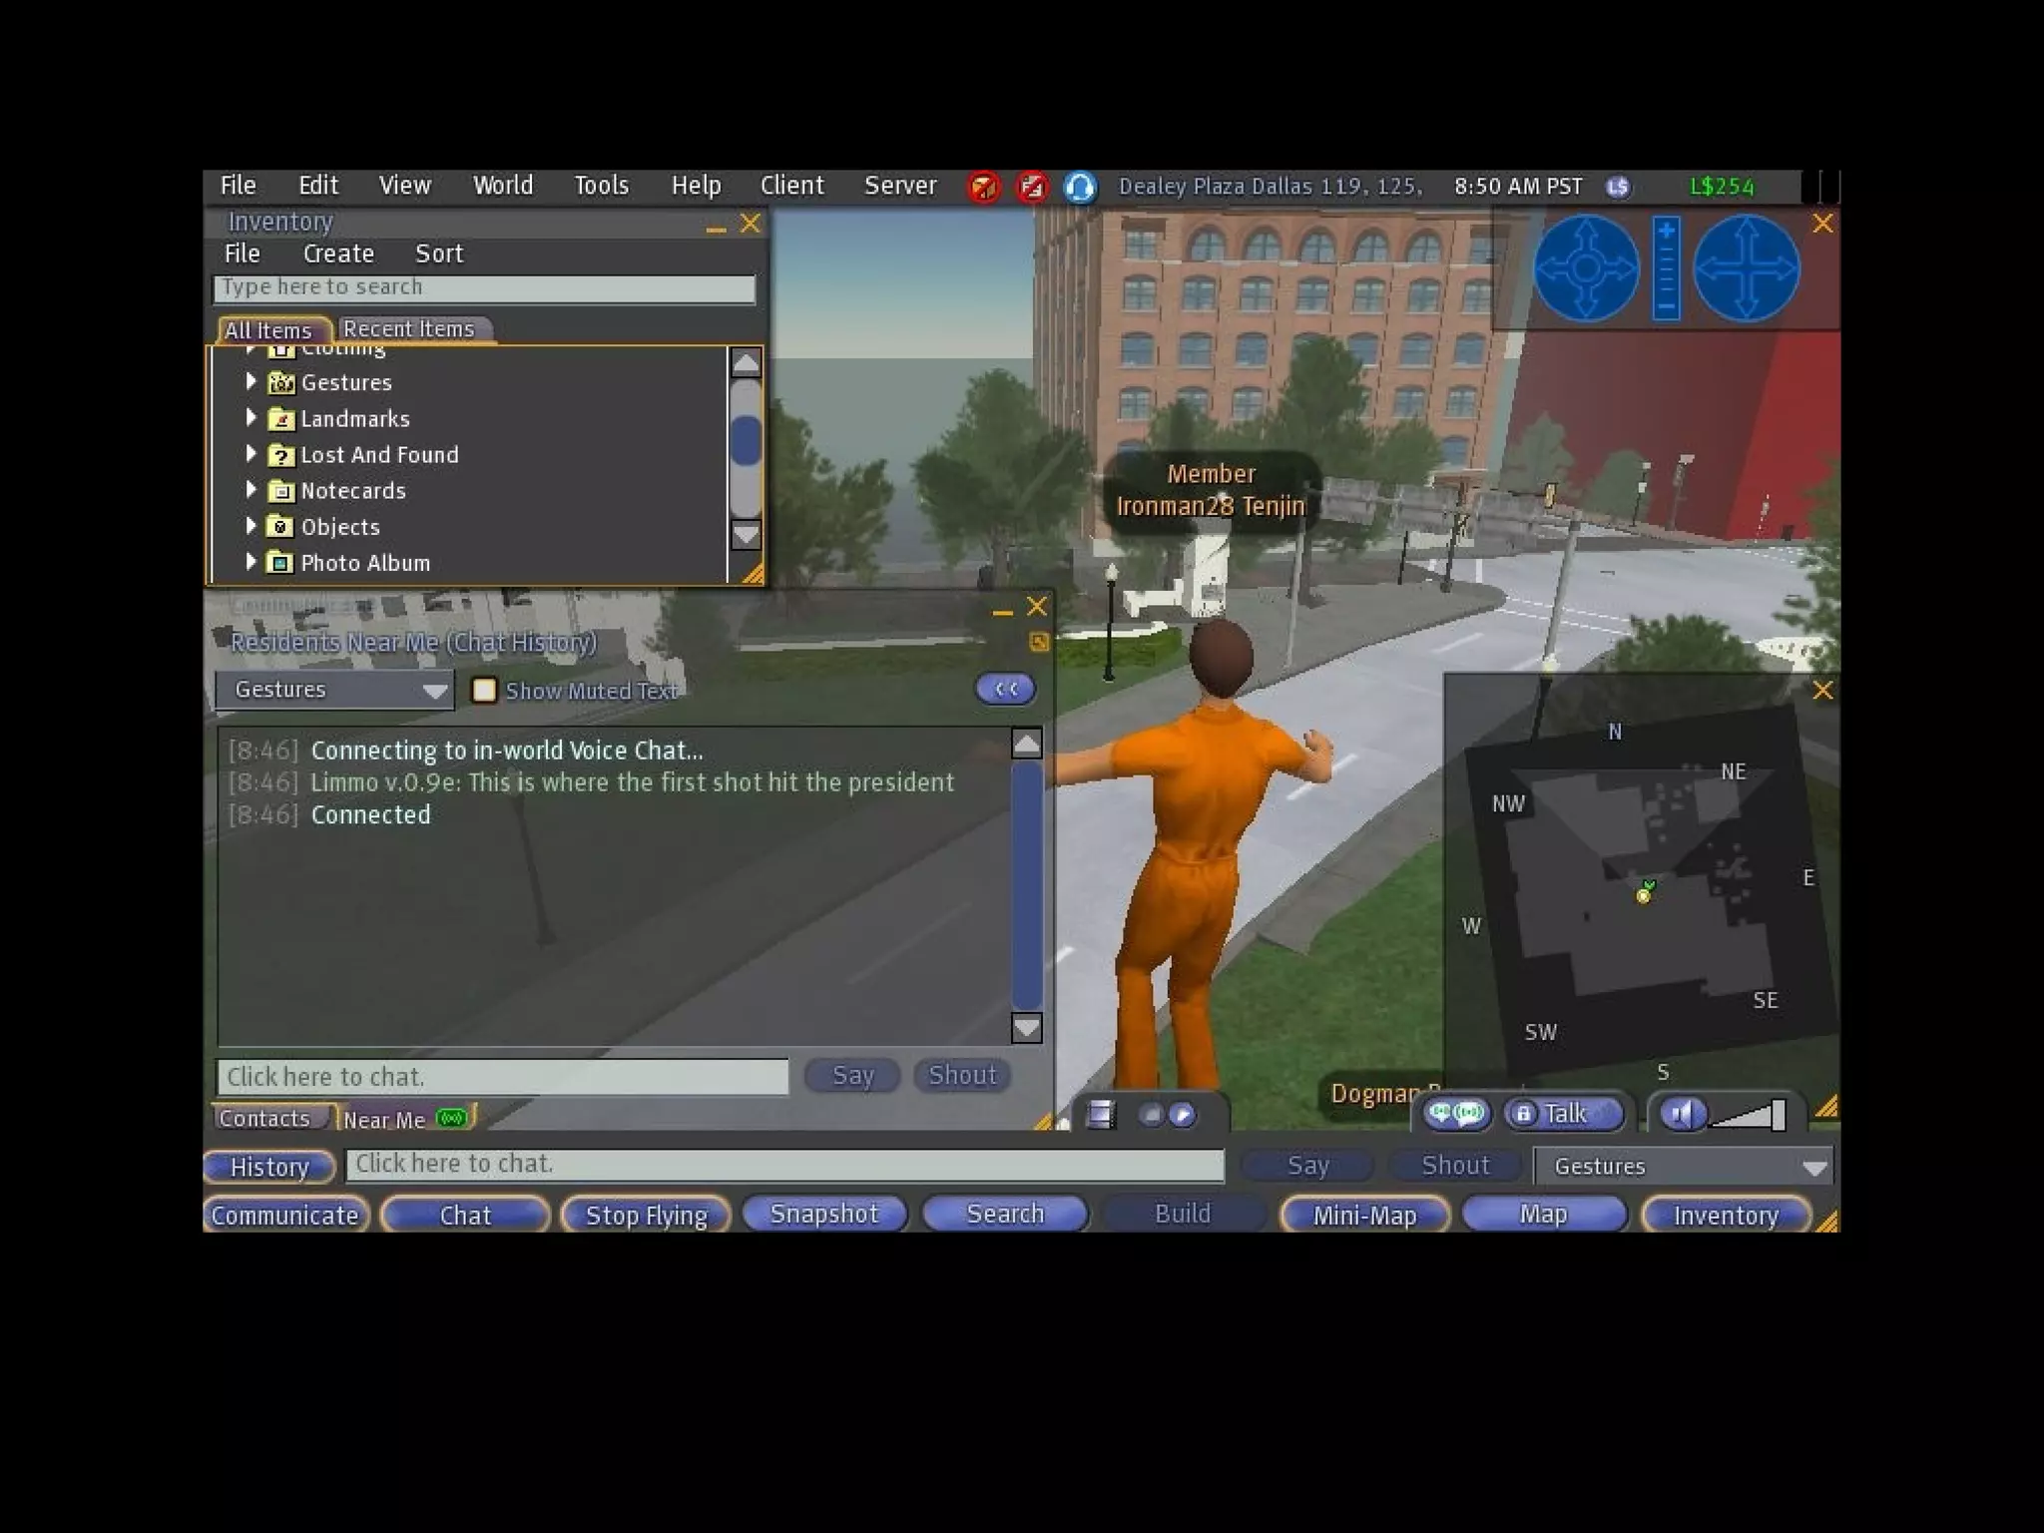Click Say in Communicate window

(x=853, y=1075)
